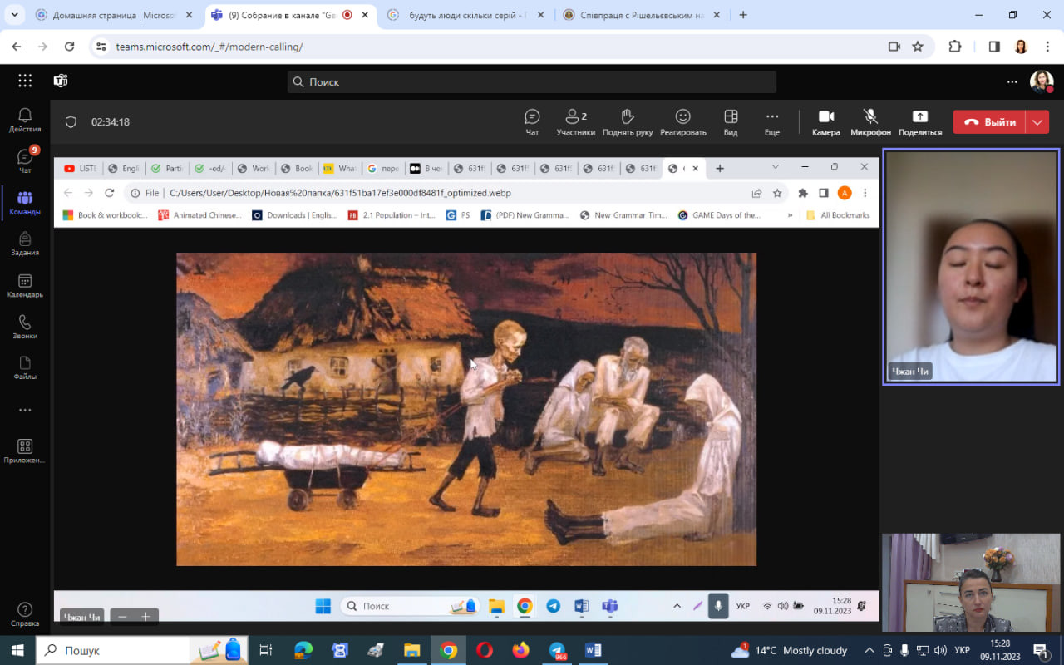Go back in the outer Chrome browser
This screenshot has width=1064, height=665.
click(17, 47)
